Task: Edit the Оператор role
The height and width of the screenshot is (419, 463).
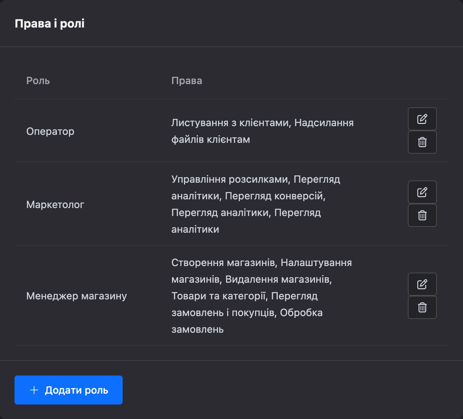Action: point(422,119)
